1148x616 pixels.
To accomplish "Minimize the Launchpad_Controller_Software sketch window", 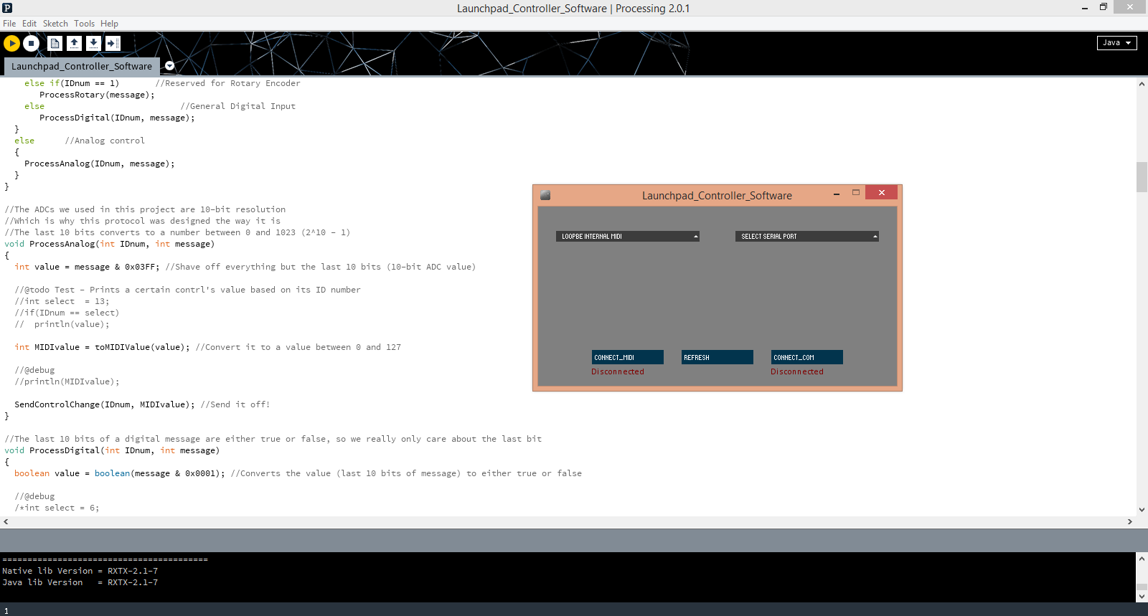I will coord(837,194).
